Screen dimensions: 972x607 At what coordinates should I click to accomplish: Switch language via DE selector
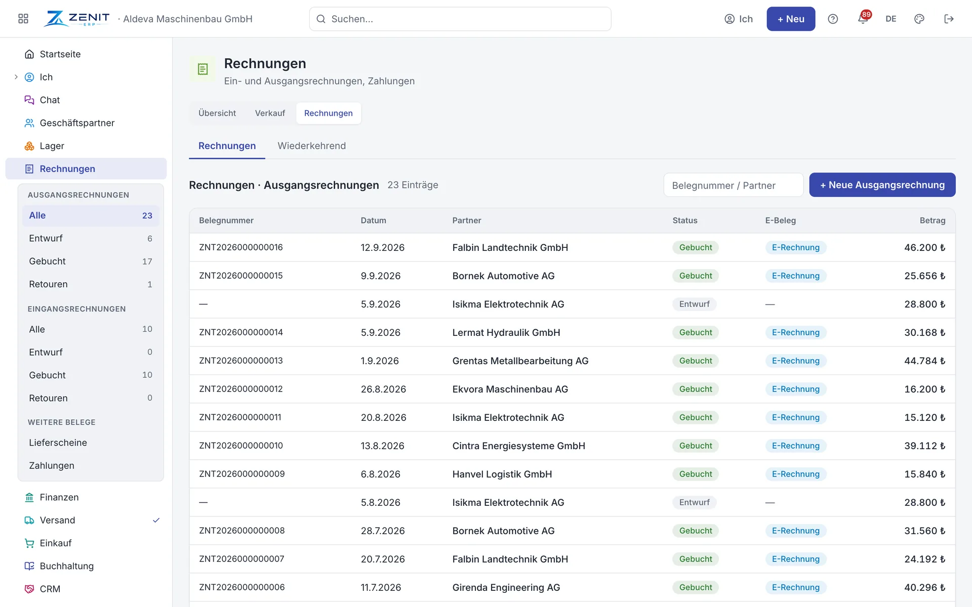click(x=891, y=19)
